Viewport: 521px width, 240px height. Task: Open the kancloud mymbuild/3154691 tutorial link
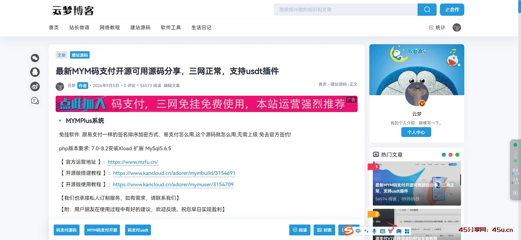[174, 173]
